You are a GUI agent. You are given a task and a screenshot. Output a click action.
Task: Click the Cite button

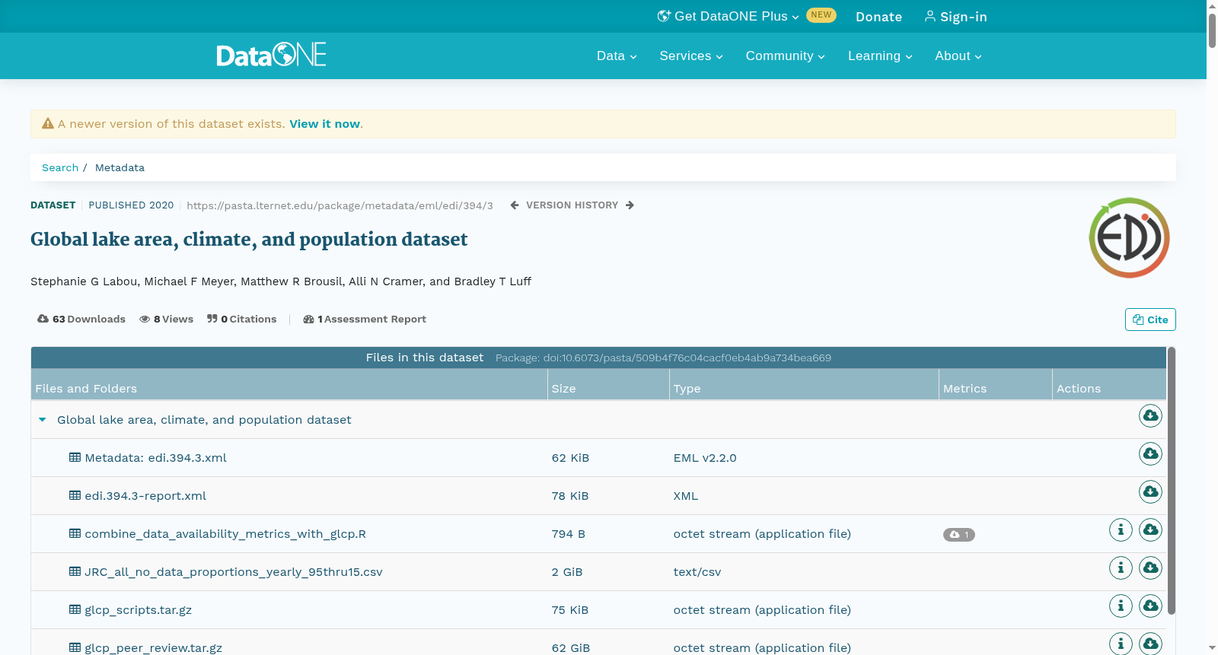[x=1150, y=320]
